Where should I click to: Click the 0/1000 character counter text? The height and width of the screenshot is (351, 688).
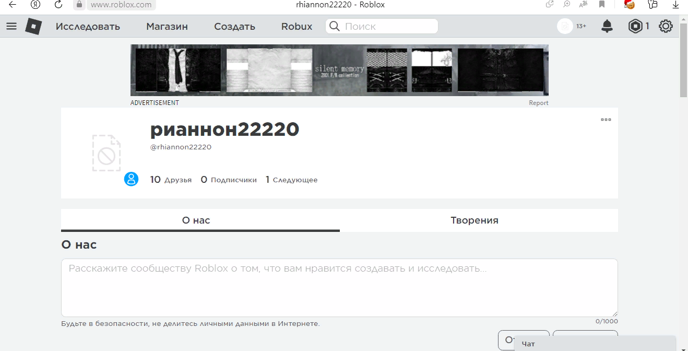(x=607, y=321)
